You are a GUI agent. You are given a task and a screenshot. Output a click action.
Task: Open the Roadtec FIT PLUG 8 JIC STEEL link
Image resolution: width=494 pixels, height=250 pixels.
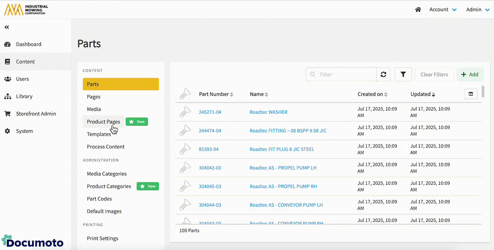pos(282,149)
